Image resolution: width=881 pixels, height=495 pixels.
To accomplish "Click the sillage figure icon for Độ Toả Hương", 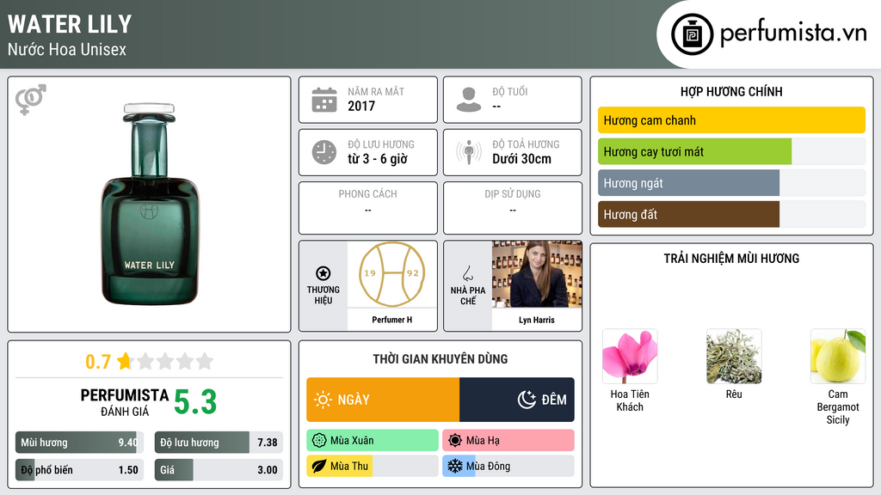I will [x=469, y=151].
